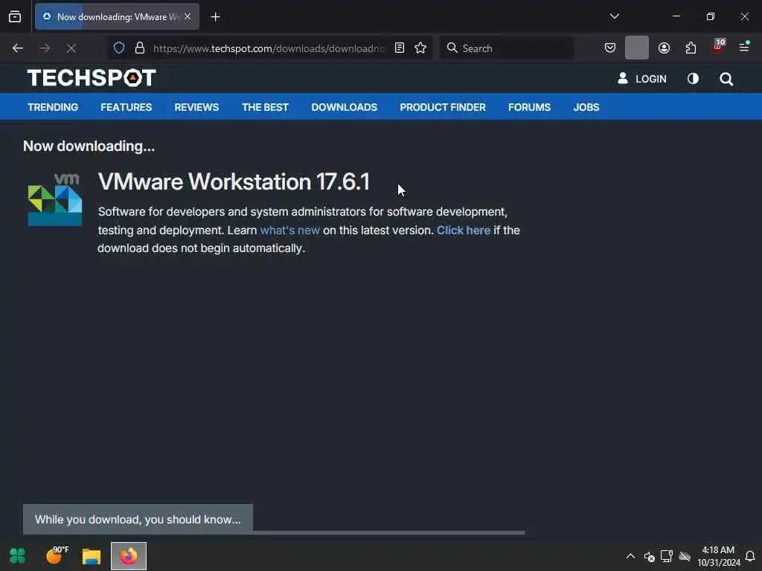Click the Firefox taskbar icon
This screenshot has height=571, width=762.
pyautogui.click(x=129, y=556)
